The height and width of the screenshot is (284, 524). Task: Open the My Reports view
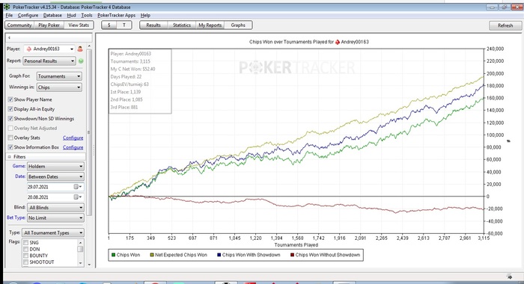click(210, 25)
